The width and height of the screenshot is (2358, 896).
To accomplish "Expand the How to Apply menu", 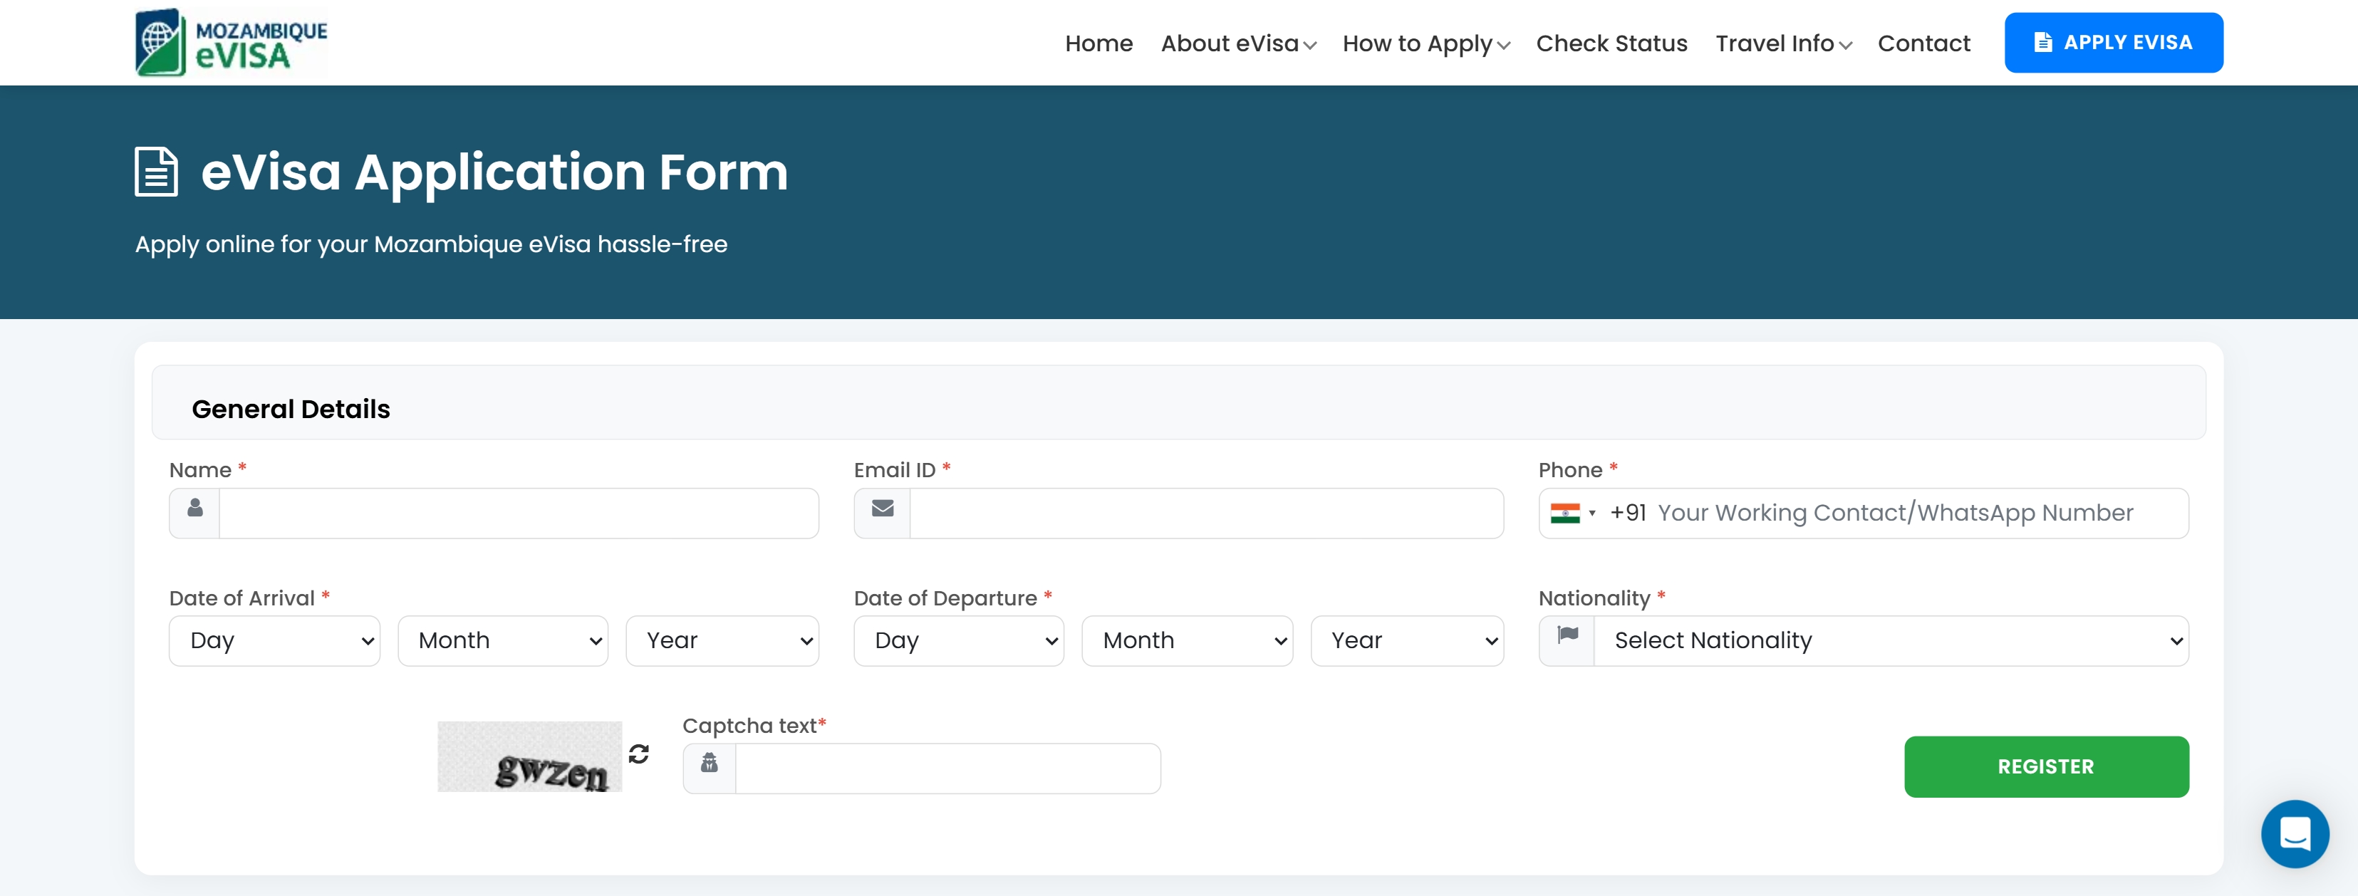I will coord(1426,43).
